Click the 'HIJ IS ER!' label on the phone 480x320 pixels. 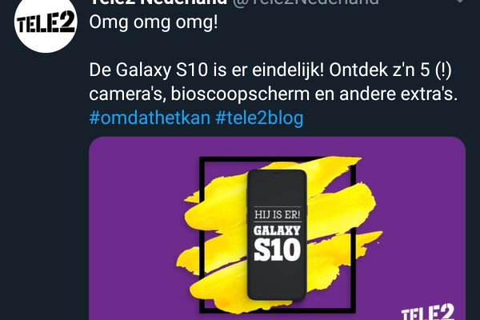[x=278, y=214]
